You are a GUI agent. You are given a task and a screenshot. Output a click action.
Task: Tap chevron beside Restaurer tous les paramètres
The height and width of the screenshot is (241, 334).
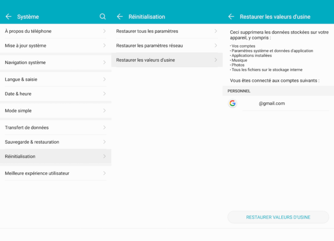[x=215, y=31]
